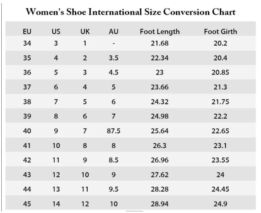Click foot length value 24.98
Screen dimensions: 261x213
[x=160, y=116]
